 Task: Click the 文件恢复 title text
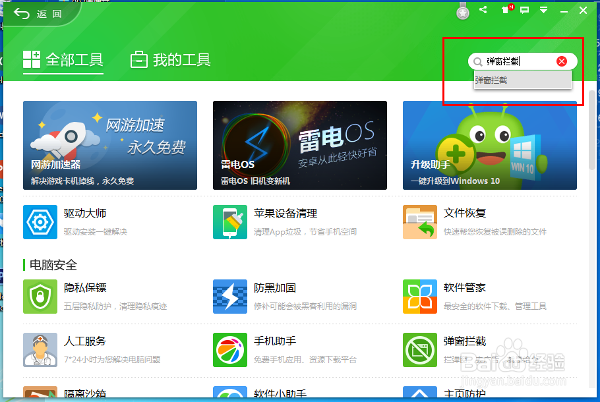(465, 213)
